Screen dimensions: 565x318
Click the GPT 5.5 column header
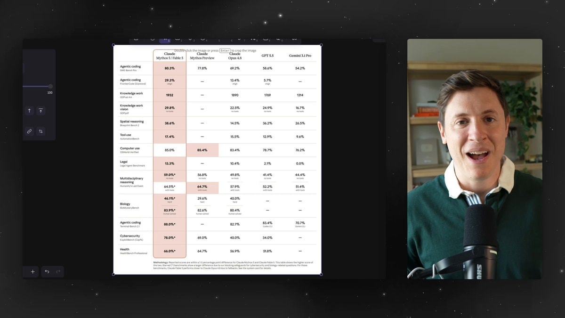click(x=267, y=56)
